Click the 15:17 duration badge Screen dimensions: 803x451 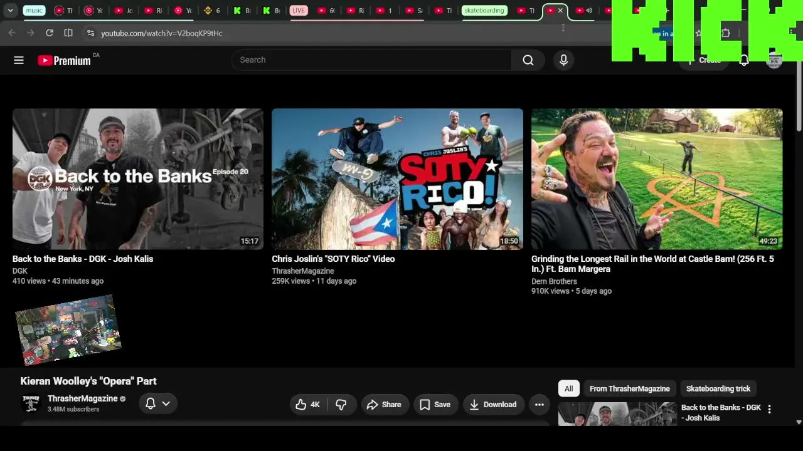(250, 241)
